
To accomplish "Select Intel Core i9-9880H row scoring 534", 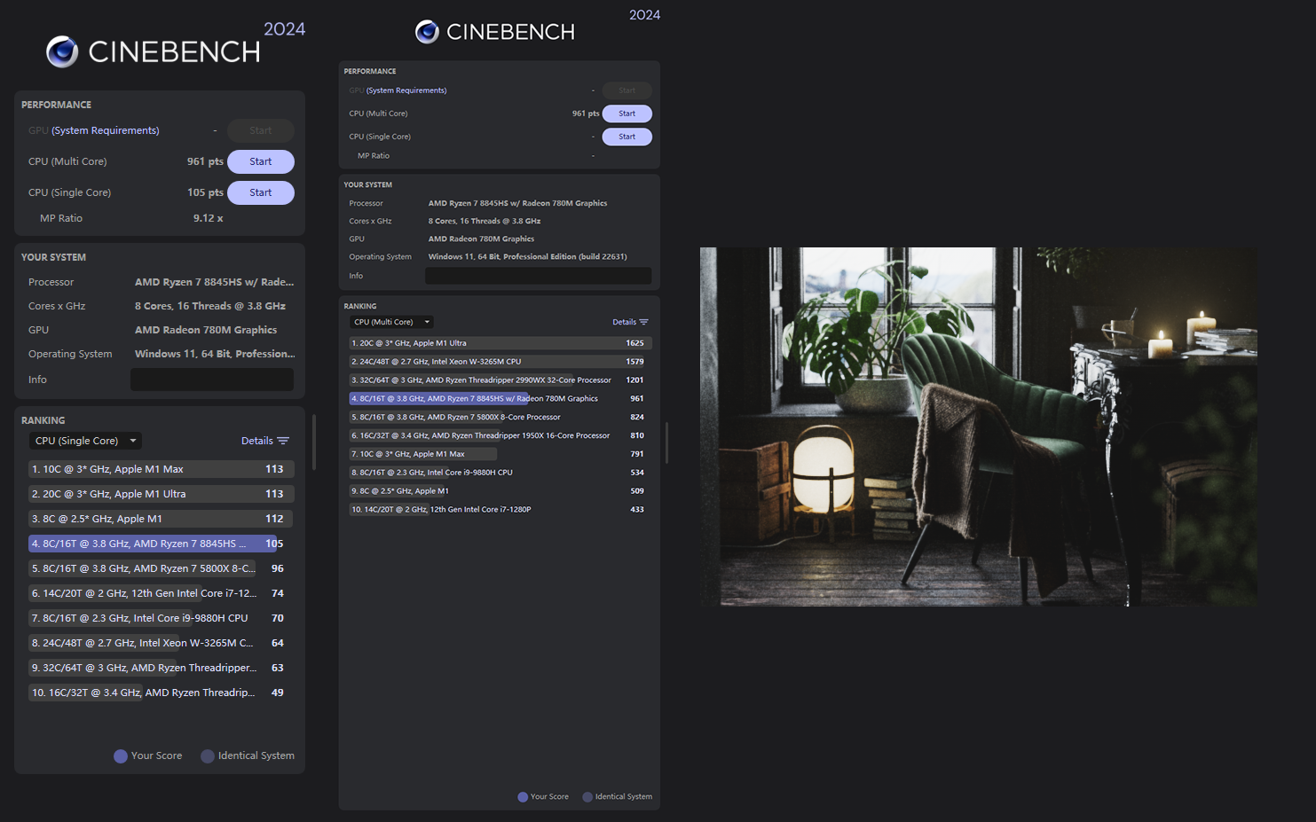I will point(500,473).
